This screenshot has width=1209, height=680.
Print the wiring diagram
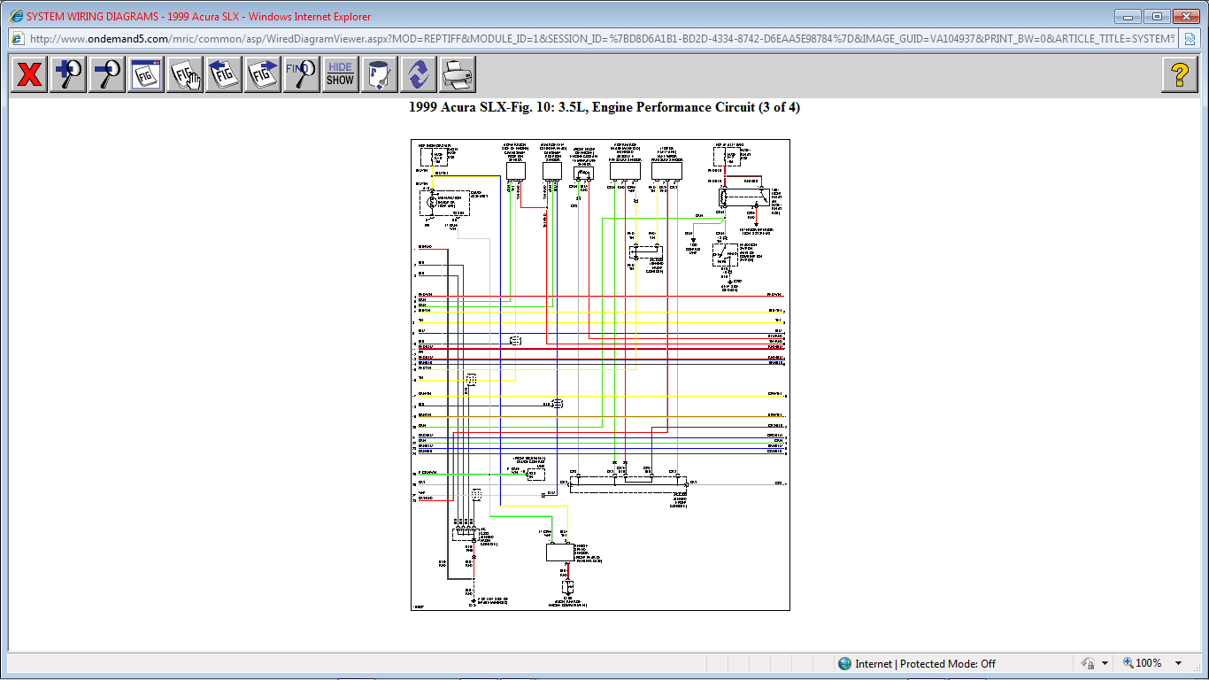pos(457,74)
